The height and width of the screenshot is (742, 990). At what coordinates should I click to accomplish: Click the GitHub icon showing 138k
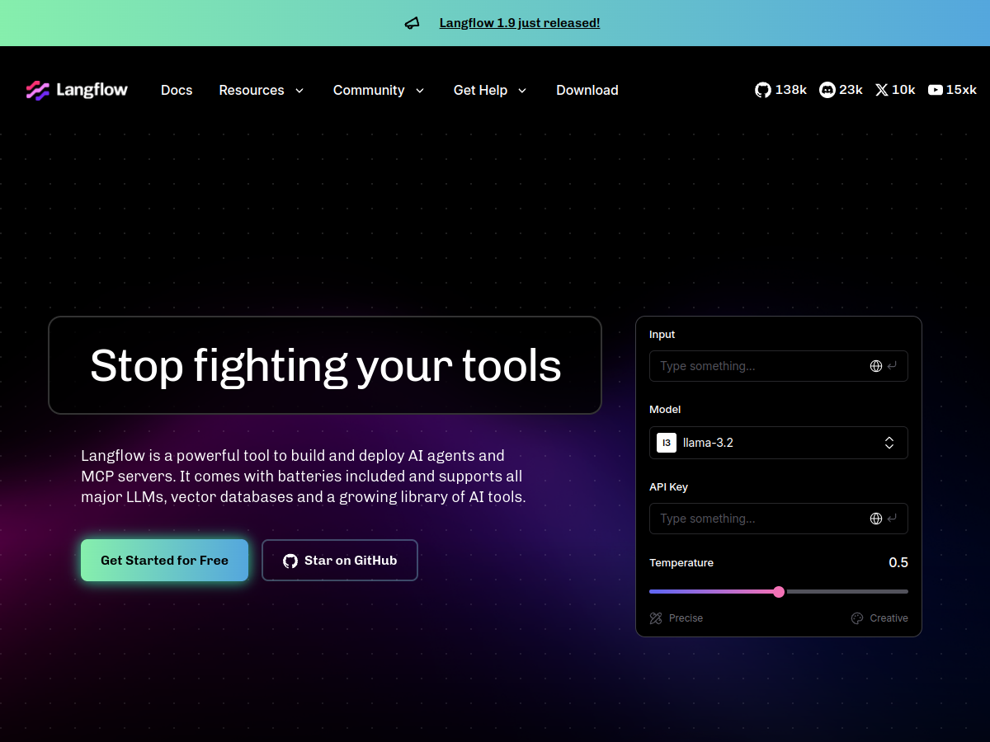[762, 90]
